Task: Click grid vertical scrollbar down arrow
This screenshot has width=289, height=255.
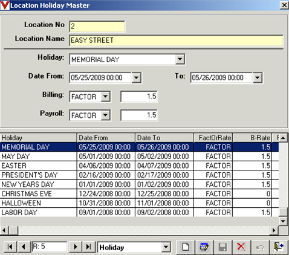Action: (x=283, y=221)
